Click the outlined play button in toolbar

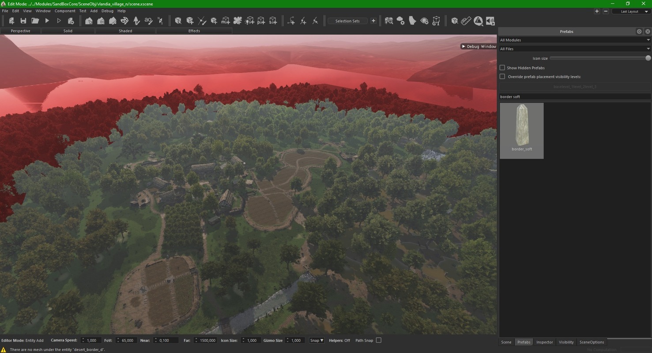click(x=59, y=21)
